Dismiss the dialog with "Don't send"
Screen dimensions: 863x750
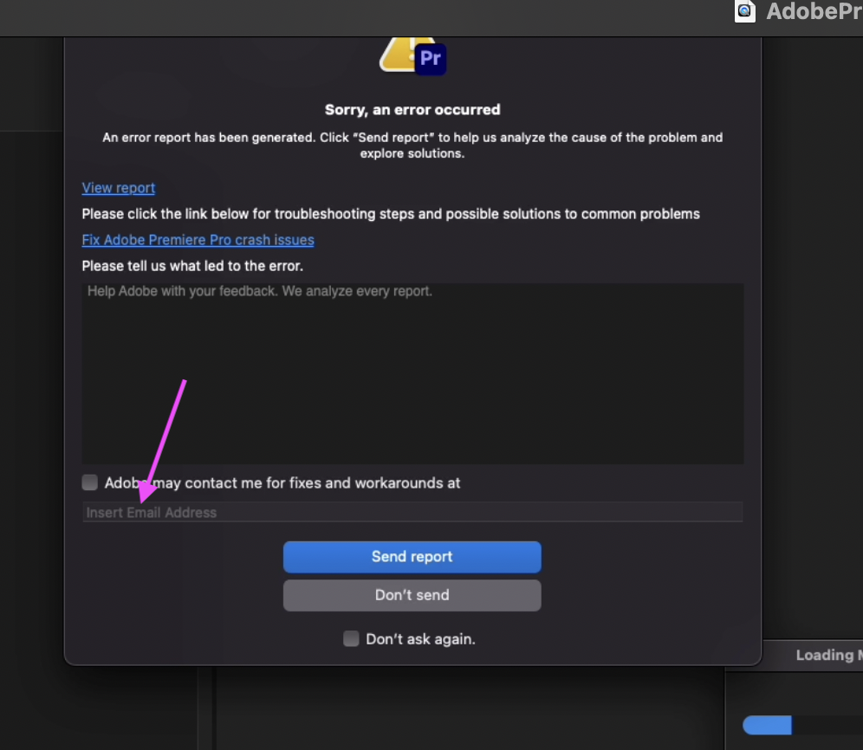click(x=412, y=595)
